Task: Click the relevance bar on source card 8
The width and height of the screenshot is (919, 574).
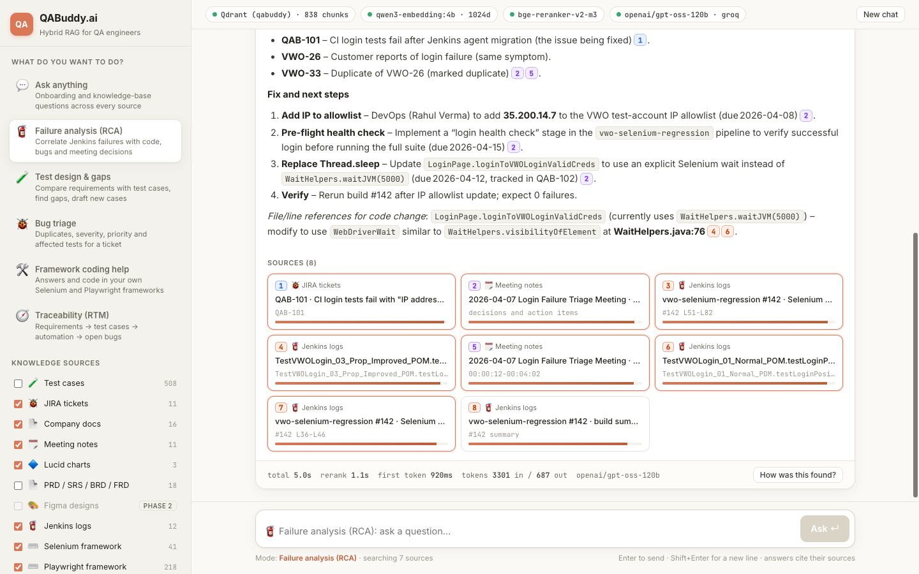Action: [555, 444]
